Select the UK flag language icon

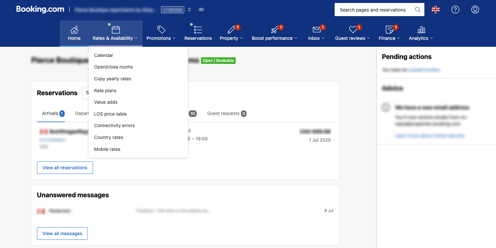point(436,10)
